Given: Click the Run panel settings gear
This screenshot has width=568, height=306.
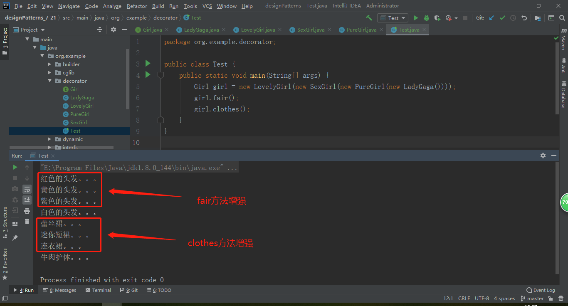Looking at the screenshot, I should click(543, 155).
